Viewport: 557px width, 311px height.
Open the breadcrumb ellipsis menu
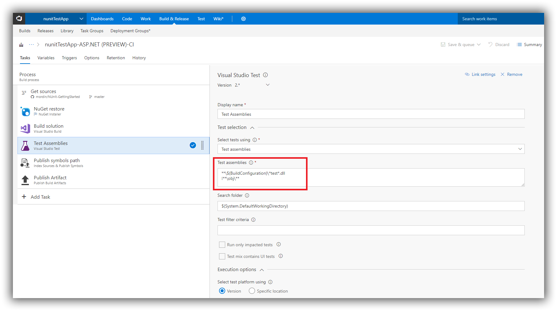pyautogui.click(x=31, y=45)
